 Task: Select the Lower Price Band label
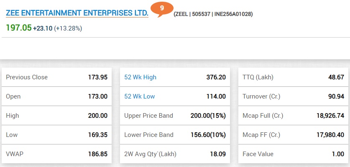point(148,135)
